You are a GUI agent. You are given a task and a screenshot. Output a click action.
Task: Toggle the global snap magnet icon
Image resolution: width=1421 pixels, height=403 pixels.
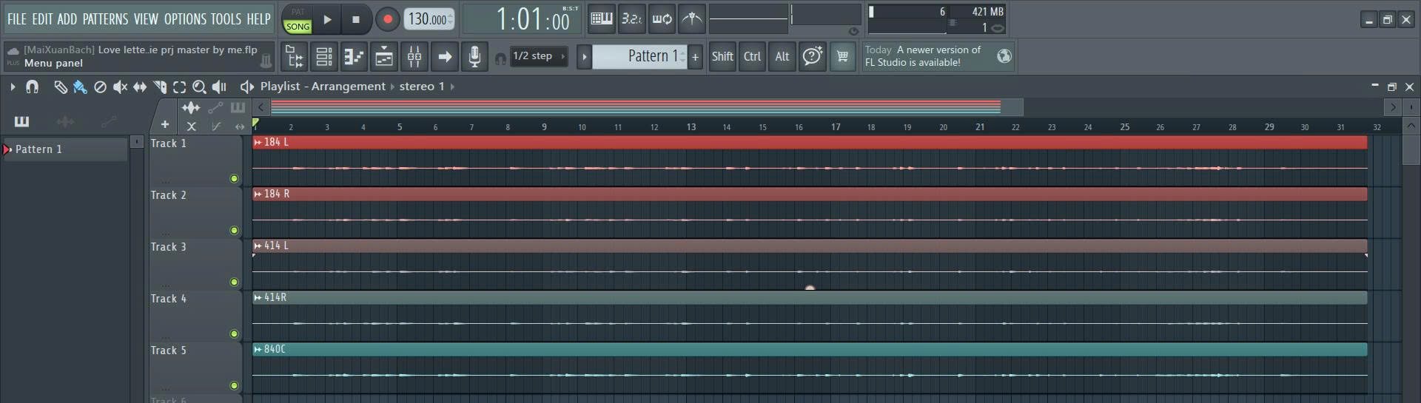point(500,58)
